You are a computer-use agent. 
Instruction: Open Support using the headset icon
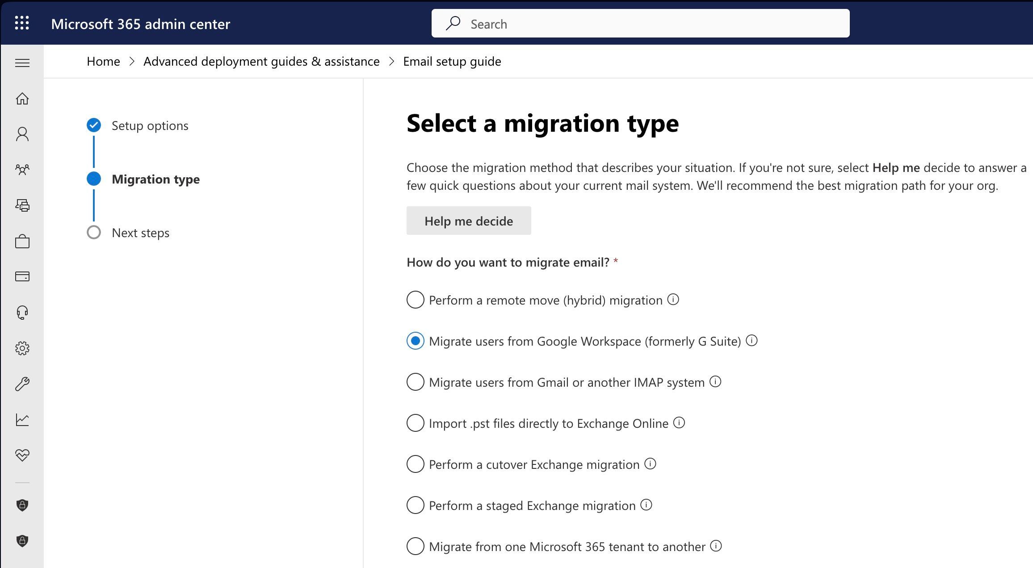22,312
